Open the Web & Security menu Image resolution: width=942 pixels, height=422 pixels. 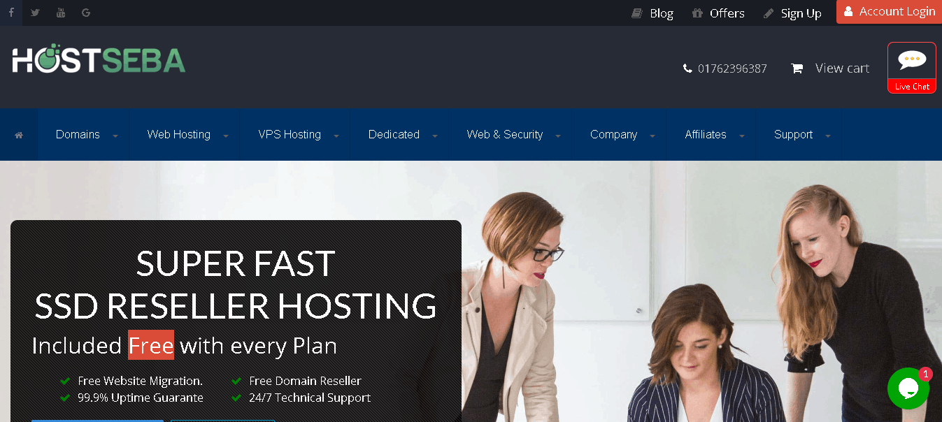coord(505,135)
